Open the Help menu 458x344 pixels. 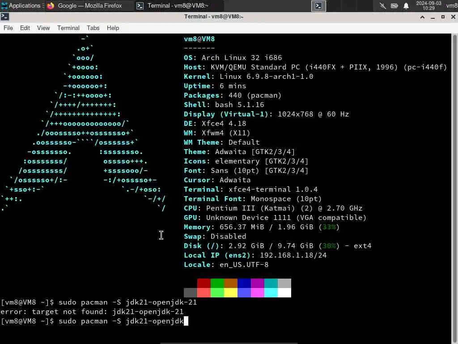coord(113,28)
